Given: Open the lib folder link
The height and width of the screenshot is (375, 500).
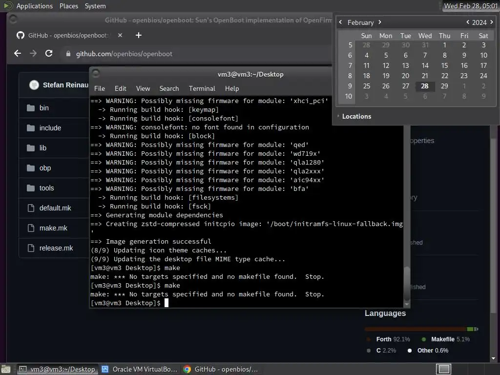Looking at the screenshot, I should coord(43,148).
